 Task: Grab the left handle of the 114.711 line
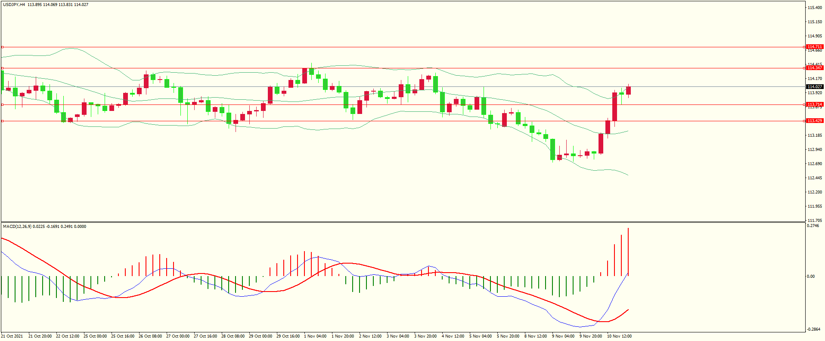click(3, 47)
